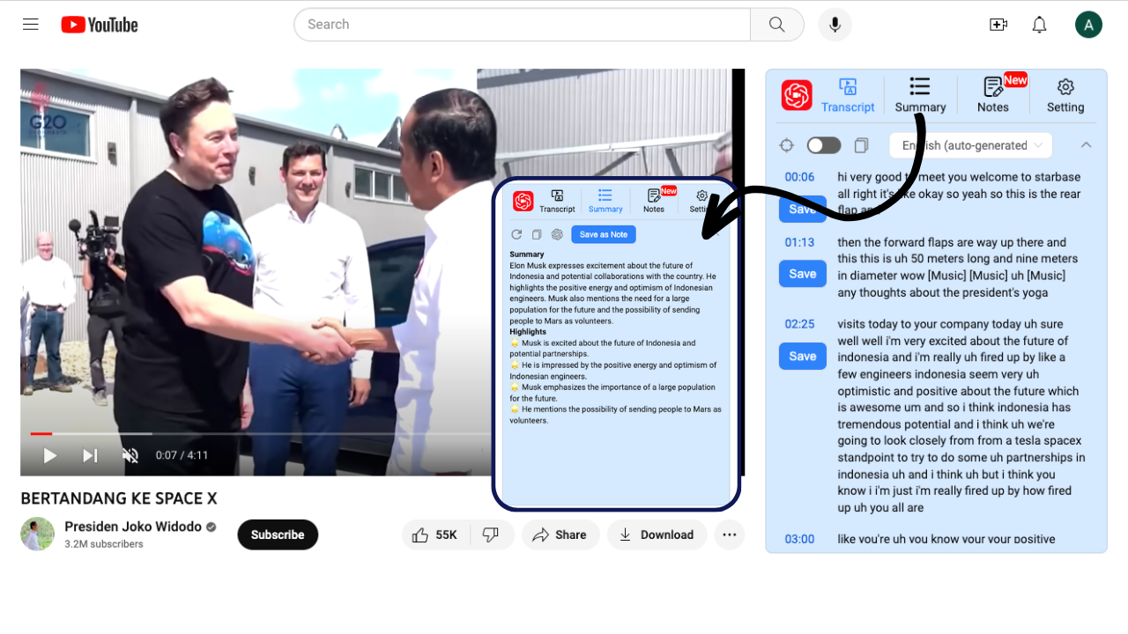The width and height of the screenshot is (1128, 634).
Task: Click the ChatGPT logo icon in the panel
Action: 796,92
